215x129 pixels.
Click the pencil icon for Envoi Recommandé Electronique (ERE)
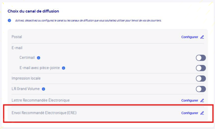[202, 113]
